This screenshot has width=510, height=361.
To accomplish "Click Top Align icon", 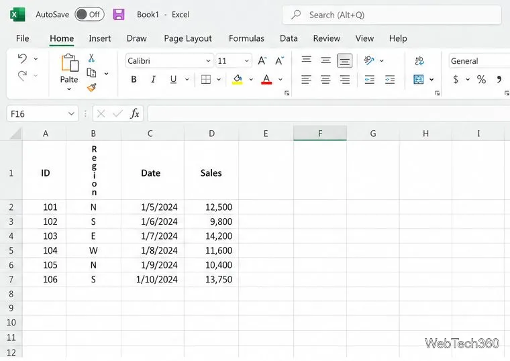I will point(307,60).
